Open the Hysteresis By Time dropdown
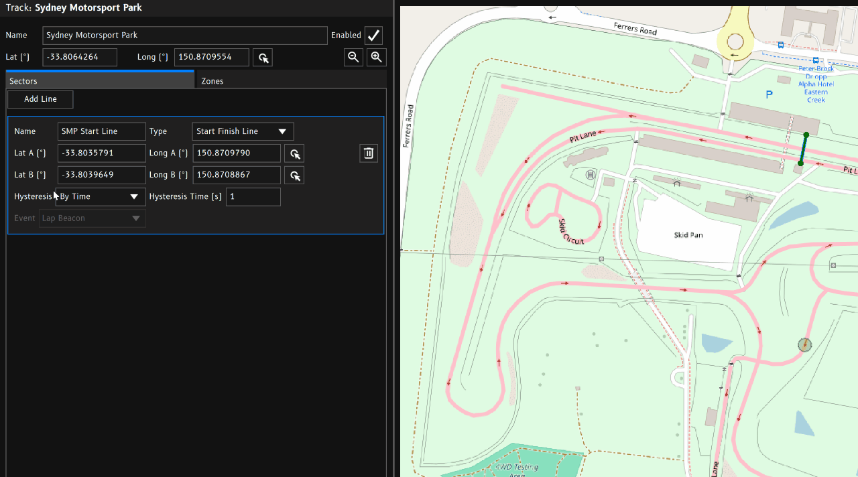Viewport: 858px width, 477px height. (x=101, y=196)
